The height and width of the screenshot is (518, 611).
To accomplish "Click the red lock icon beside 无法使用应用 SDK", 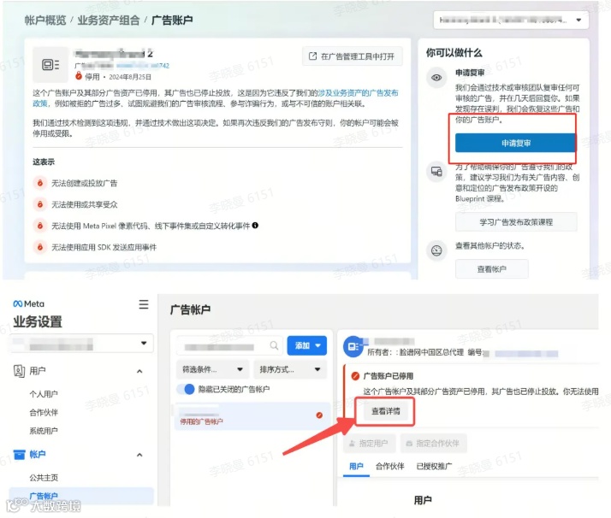I will coord(40,247).
